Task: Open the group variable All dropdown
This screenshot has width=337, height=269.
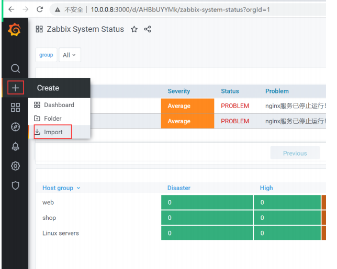Action: (x=70, y=55)
